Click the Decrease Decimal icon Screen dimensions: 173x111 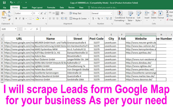pyautogui.click(x=111, y=18)
